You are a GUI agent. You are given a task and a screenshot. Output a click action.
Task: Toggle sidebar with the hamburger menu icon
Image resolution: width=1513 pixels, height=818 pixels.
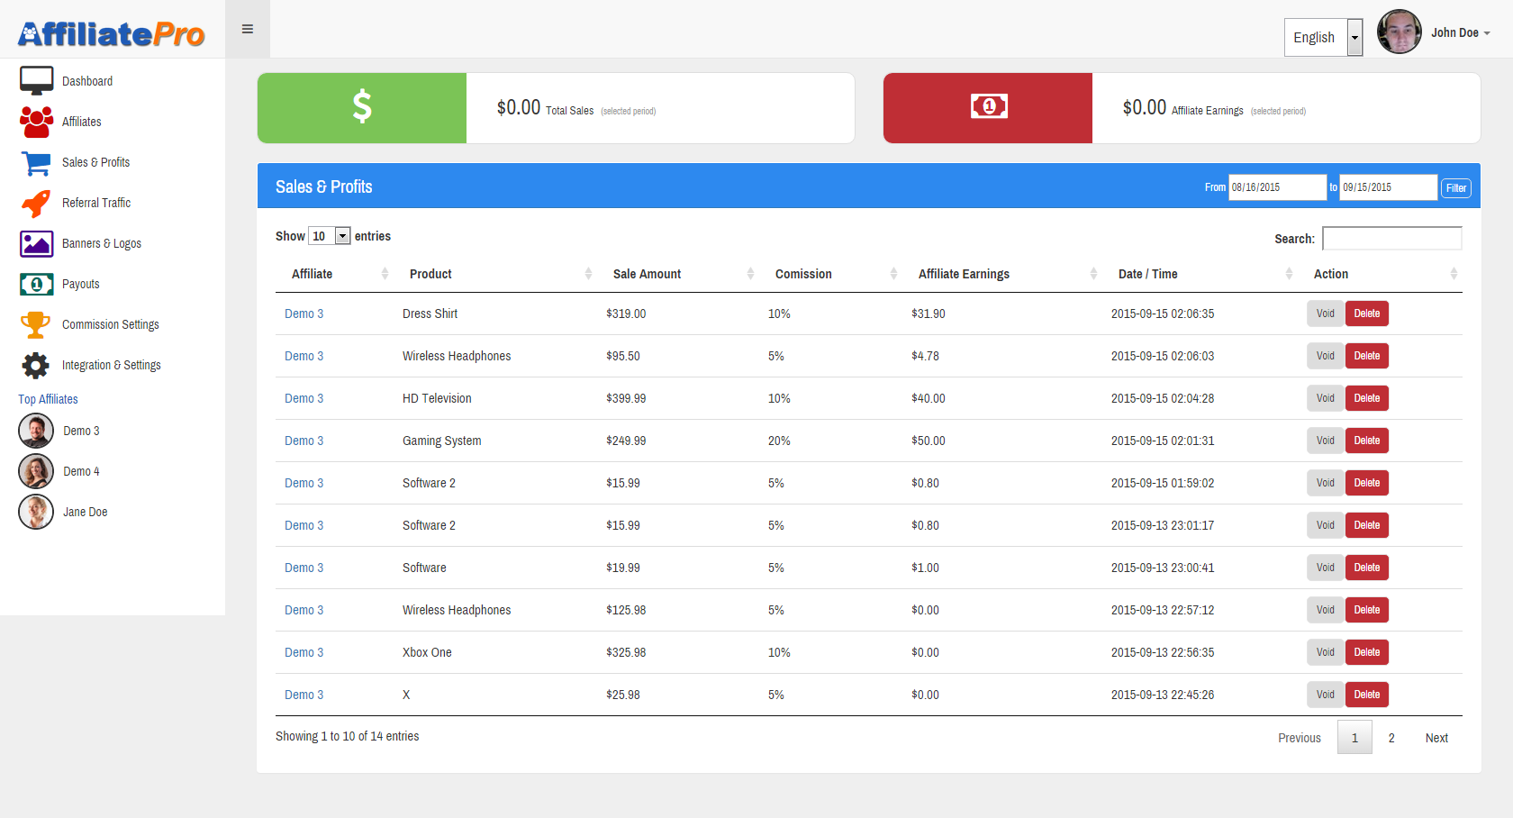[248, 30]
